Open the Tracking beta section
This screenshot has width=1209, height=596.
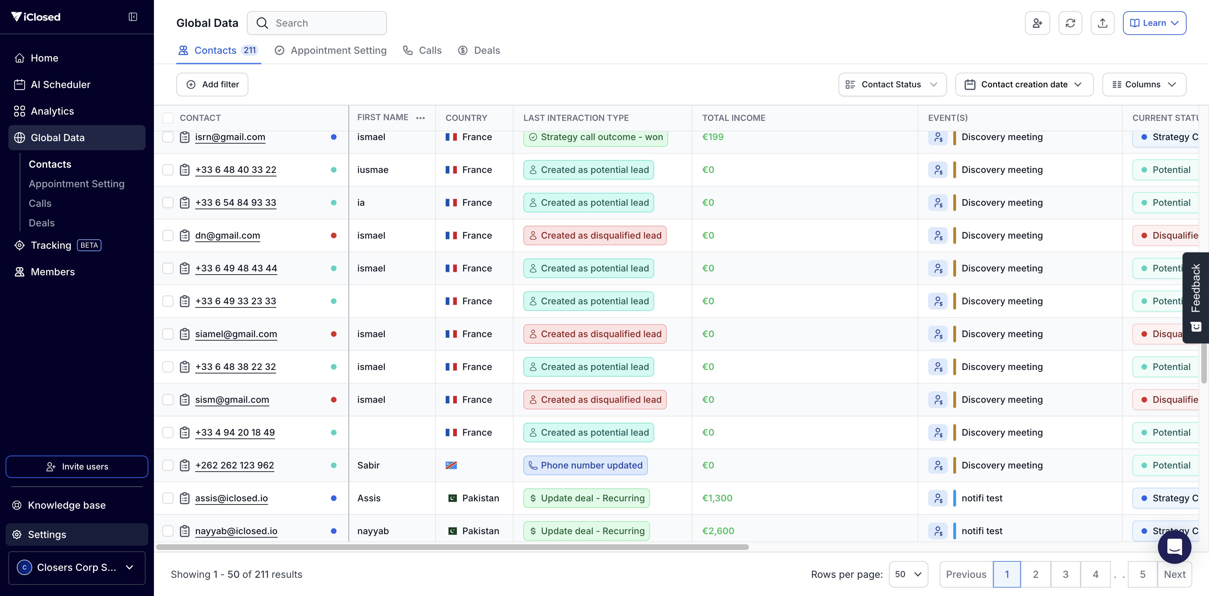(51, 245)
